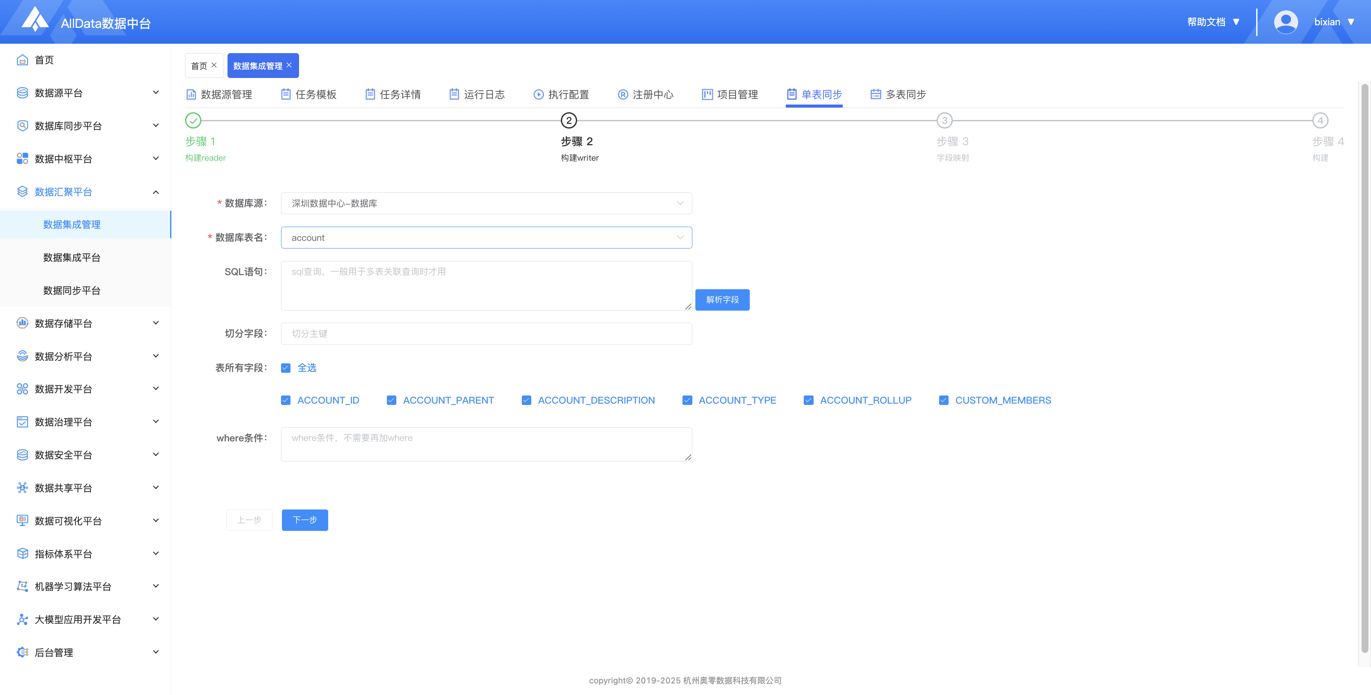Click the 执行配置 play icon
This screenshot has height=695, width=1371.
point(539,94)
